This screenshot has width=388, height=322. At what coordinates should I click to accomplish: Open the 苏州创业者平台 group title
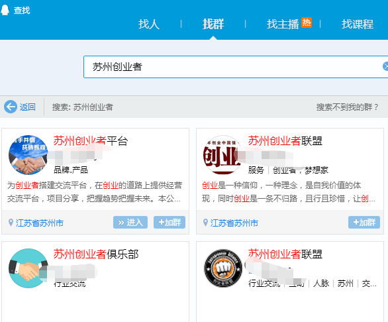click(x=91, y=141)
